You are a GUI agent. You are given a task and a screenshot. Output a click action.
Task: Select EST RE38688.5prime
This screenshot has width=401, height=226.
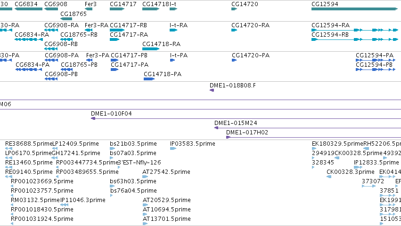[x=29, y=144]
